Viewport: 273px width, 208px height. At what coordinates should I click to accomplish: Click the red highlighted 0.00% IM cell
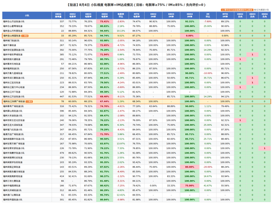(189, 36)
